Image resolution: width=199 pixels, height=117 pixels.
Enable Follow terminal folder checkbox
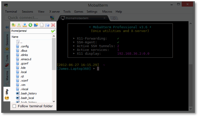point(14,106)
